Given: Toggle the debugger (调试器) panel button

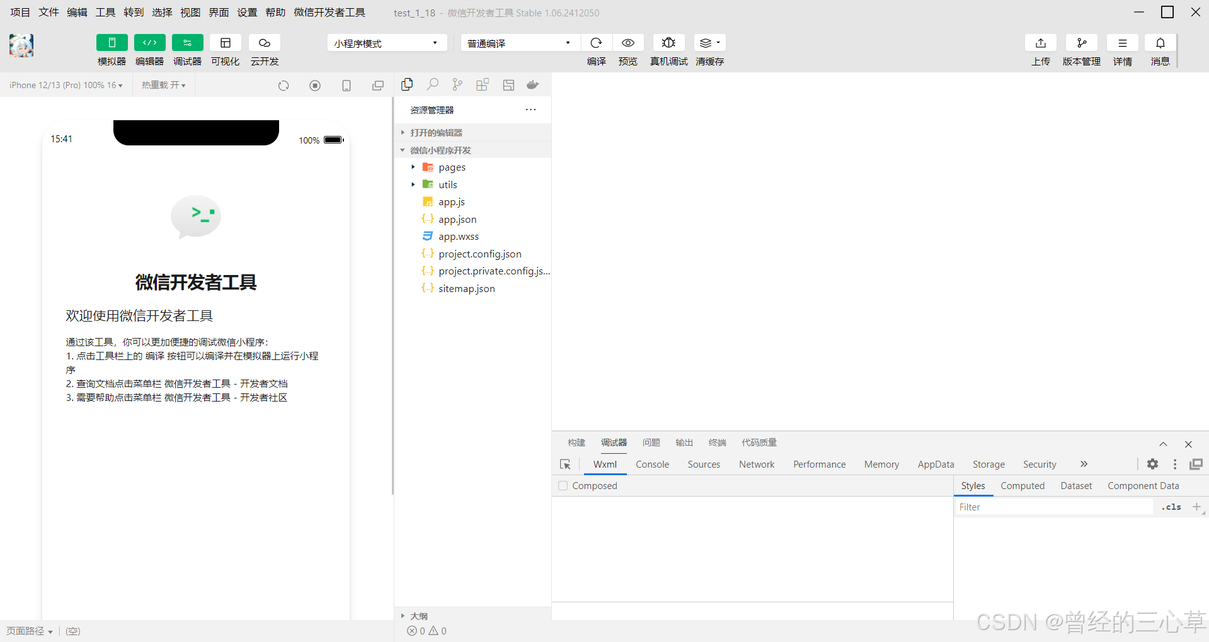Looking at the screenshot, I should click(x=187, y=43).
